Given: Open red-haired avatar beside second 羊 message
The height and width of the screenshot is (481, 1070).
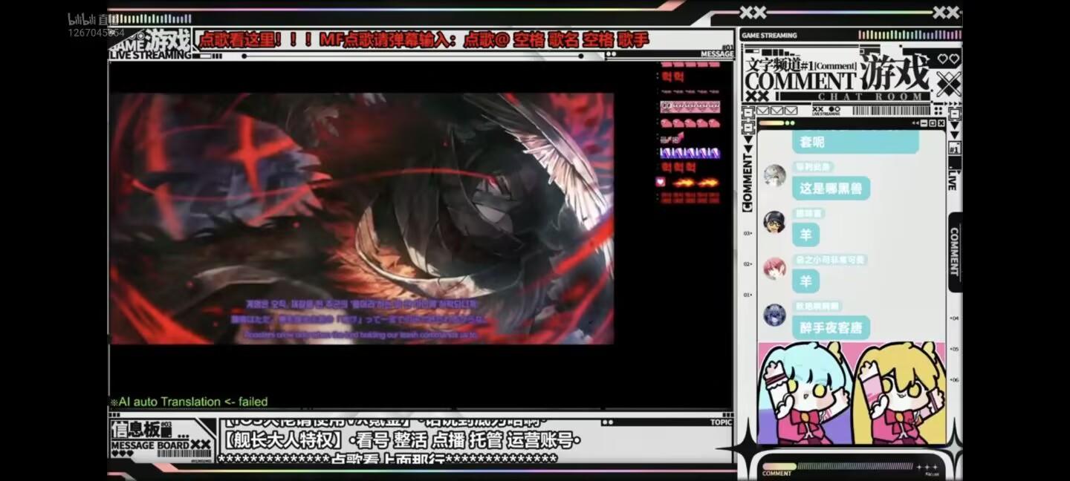Looking at the screenshot, I should coord(774,268).
